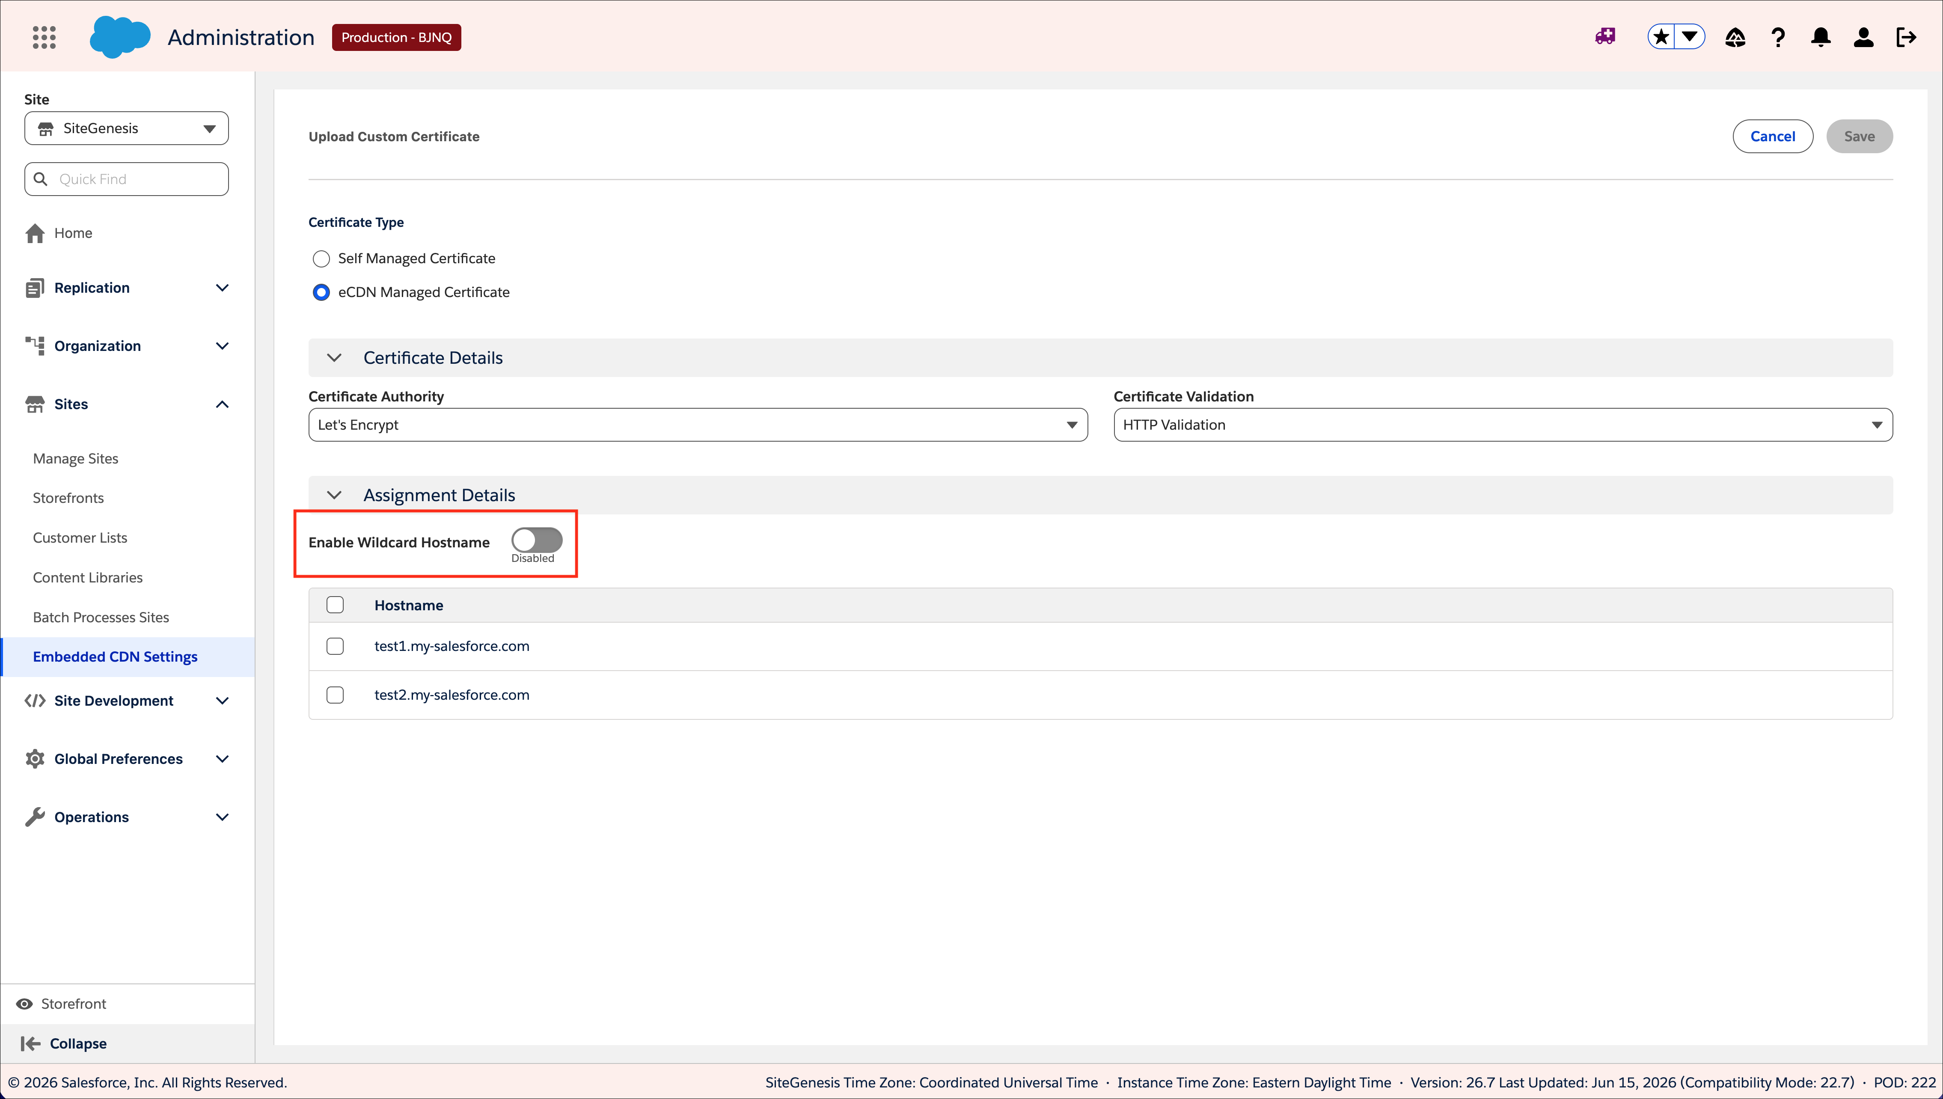
Task: Click the Global Preferences gear icon
Action: 35,759
